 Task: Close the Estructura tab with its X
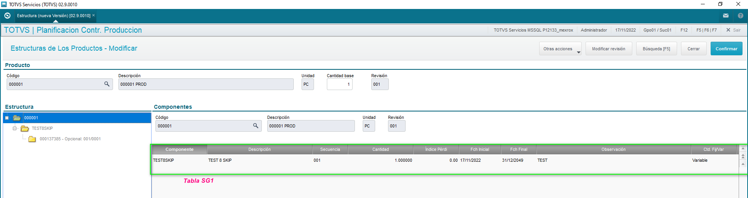[93, 15]
